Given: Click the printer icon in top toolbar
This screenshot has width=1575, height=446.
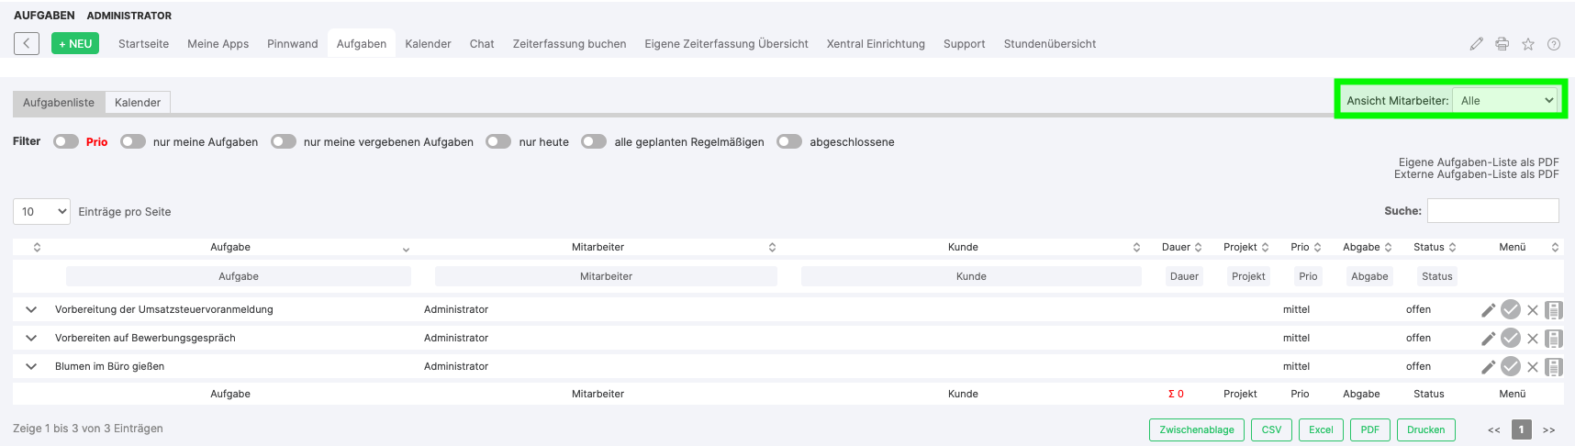Looking at the screenshot, I should (1502, 44).
